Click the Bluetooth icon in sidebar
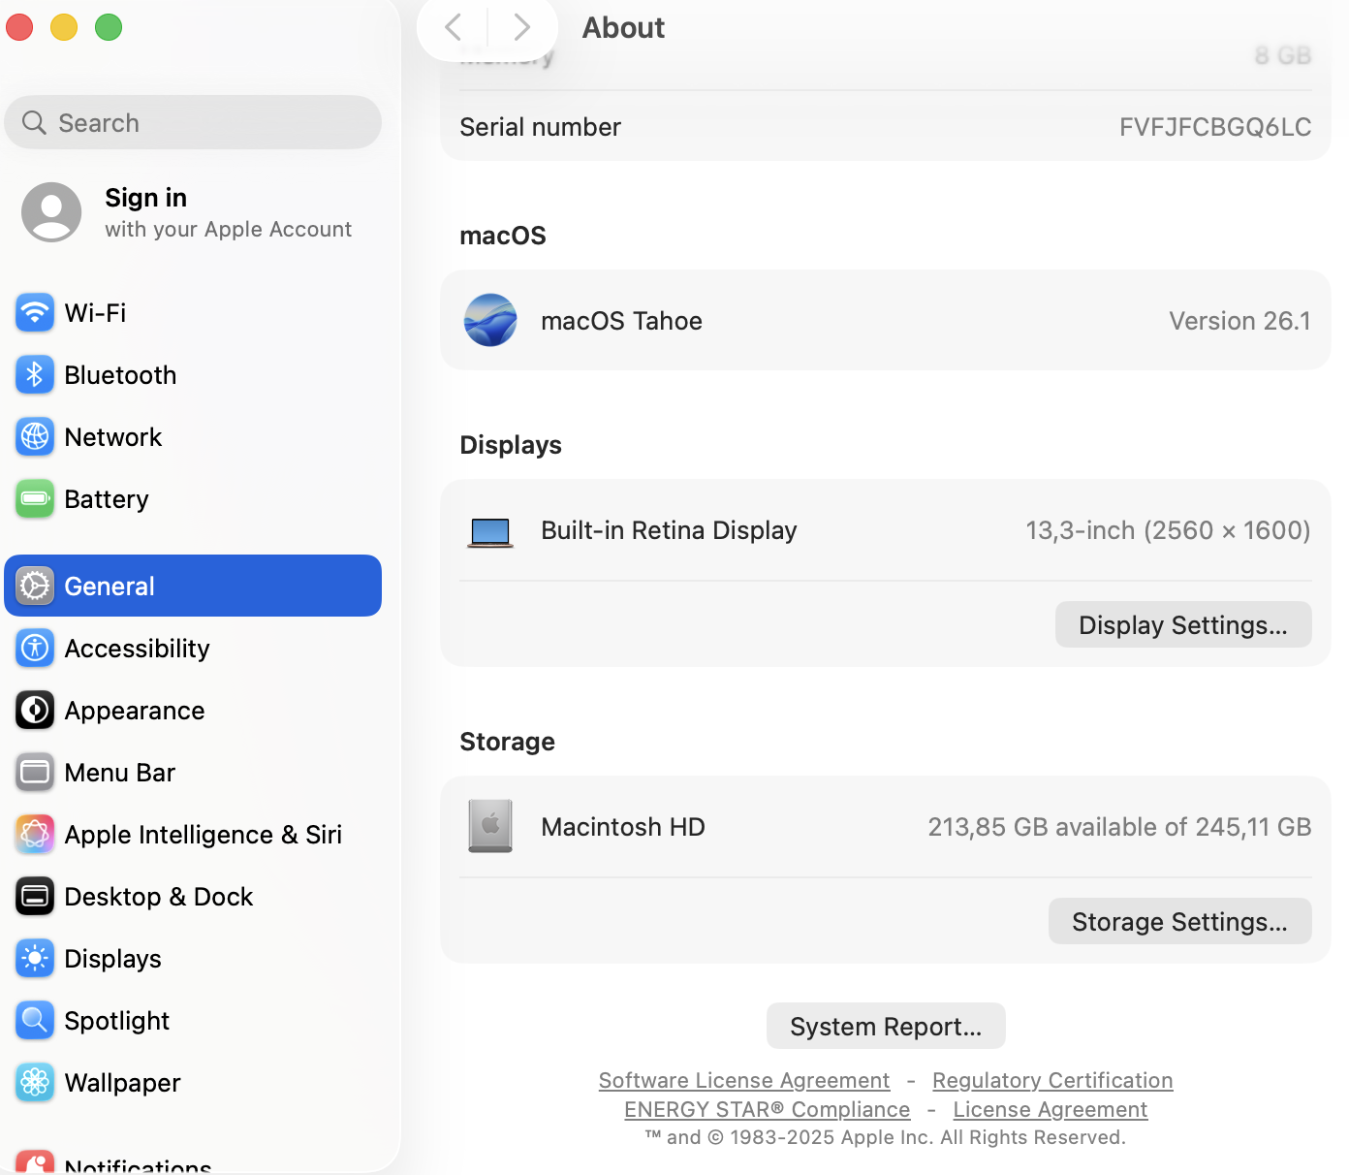The height and width of the screenshot is (1175, 1349). (35, 374)
